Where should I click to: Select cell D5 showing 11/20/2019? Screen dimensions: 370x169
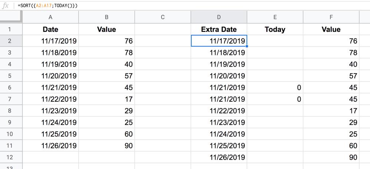pyautogui.click(x=219, y=76)
